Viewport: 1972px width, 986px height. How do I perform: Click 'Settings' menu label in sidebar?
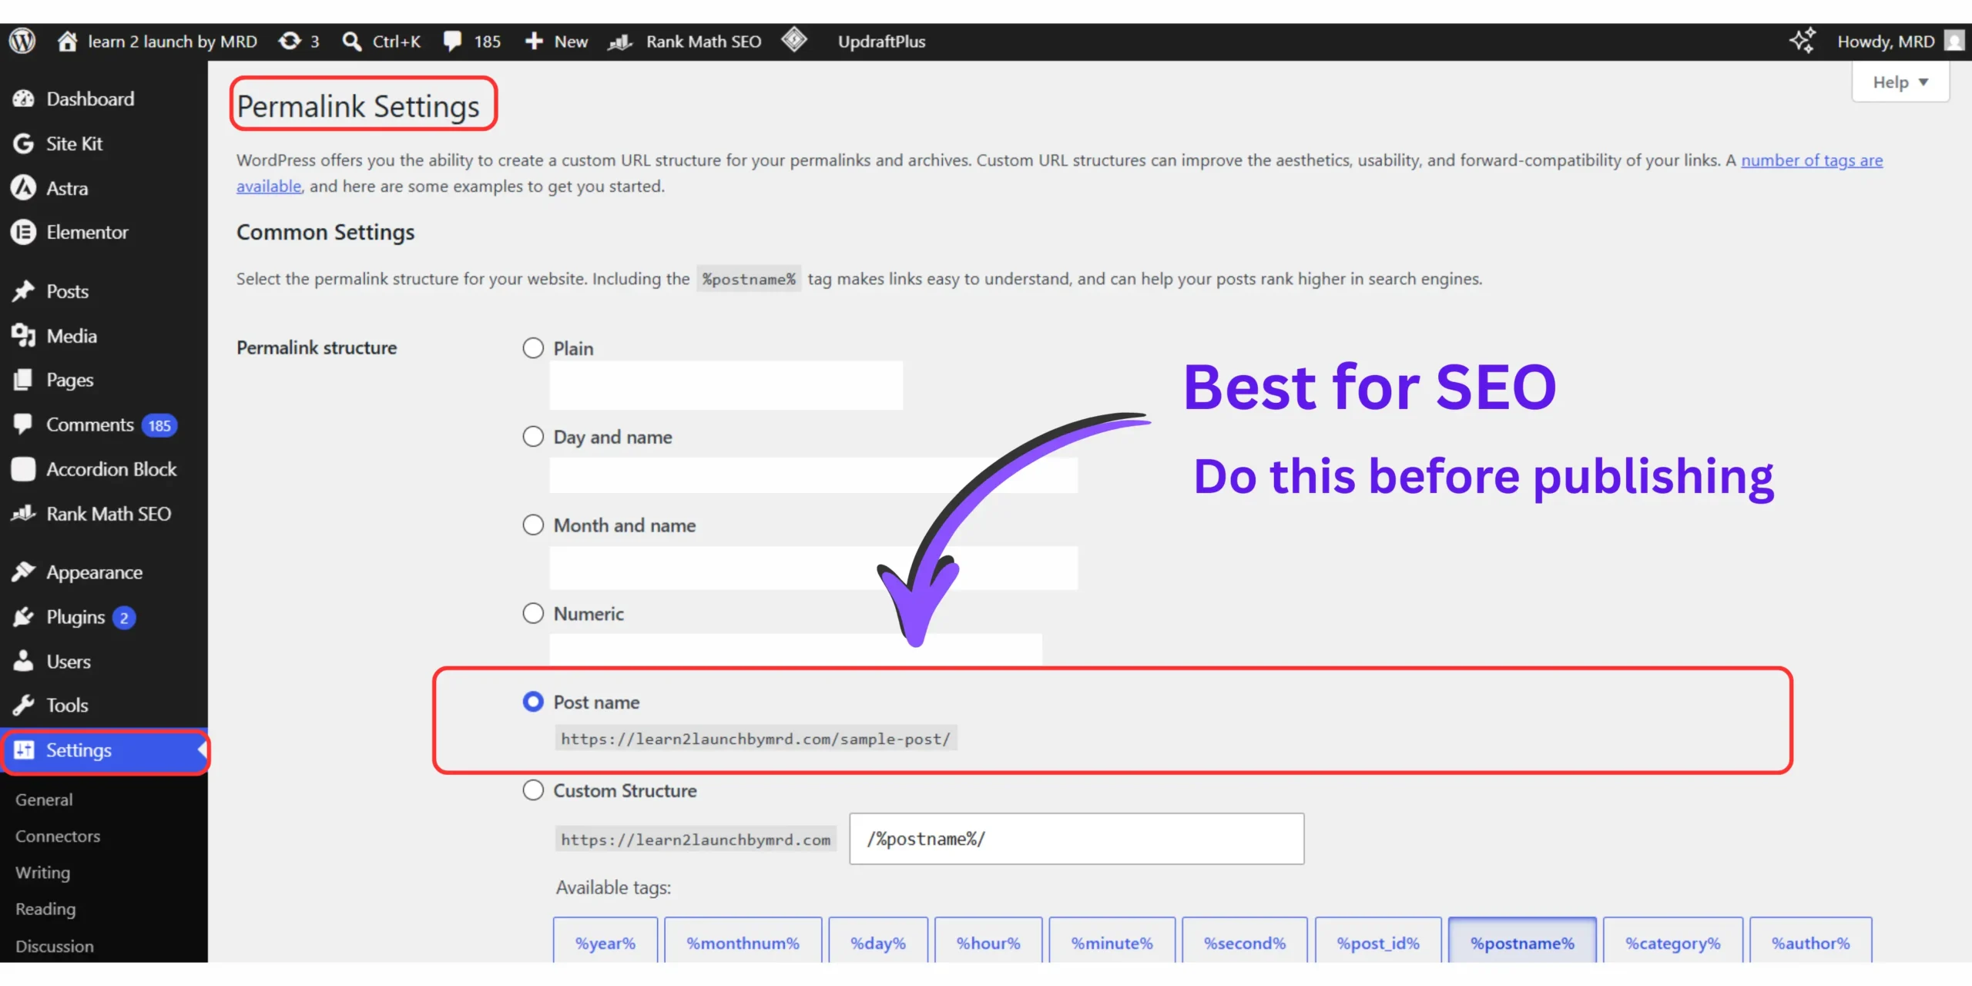point(79,750)
